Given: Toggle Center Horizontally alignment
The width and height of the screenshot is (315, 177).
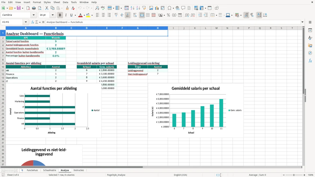Looking at the screenshot, I should [103, 15].
